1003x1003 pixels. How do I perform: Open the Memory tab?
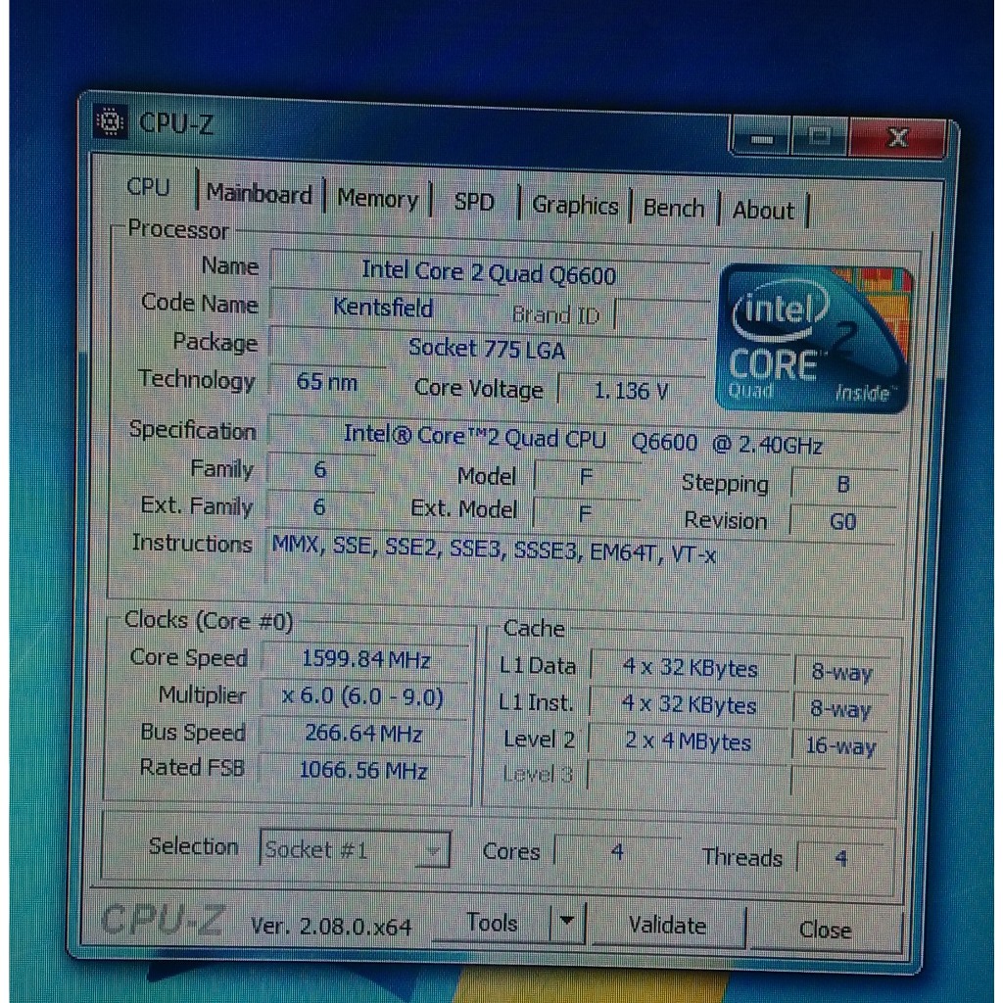377,198
